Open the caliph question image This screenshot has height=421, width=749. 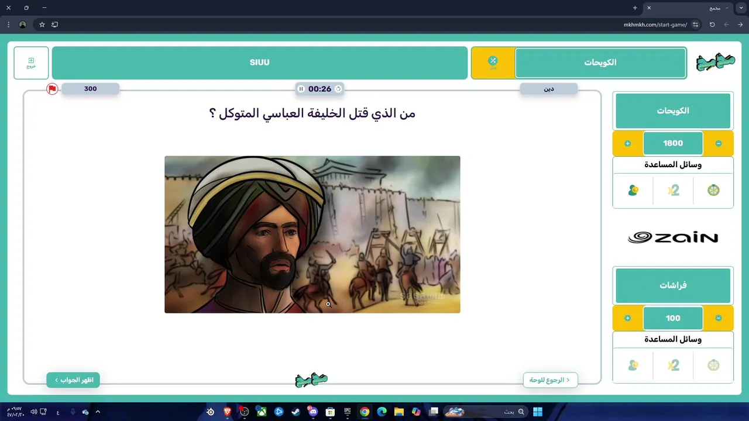tap(312, 234)
